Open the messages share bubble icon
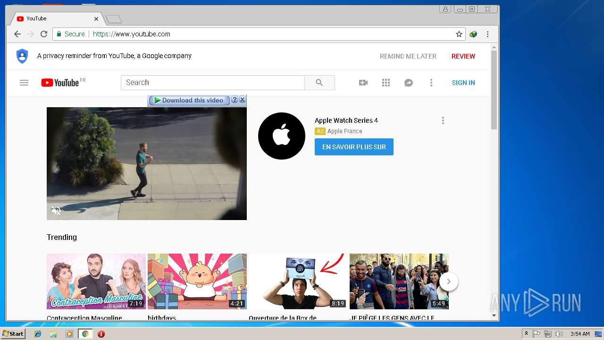Image resolution: width=604 pixels, height=340 pixels. tap(409, 83)
